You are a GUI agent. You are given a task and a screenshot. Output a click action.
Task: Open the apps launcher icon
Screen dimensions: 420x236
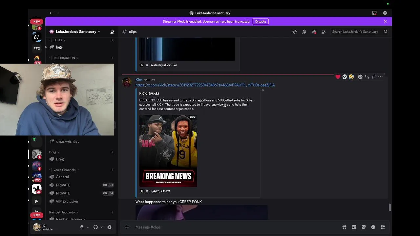coord(383,227)
